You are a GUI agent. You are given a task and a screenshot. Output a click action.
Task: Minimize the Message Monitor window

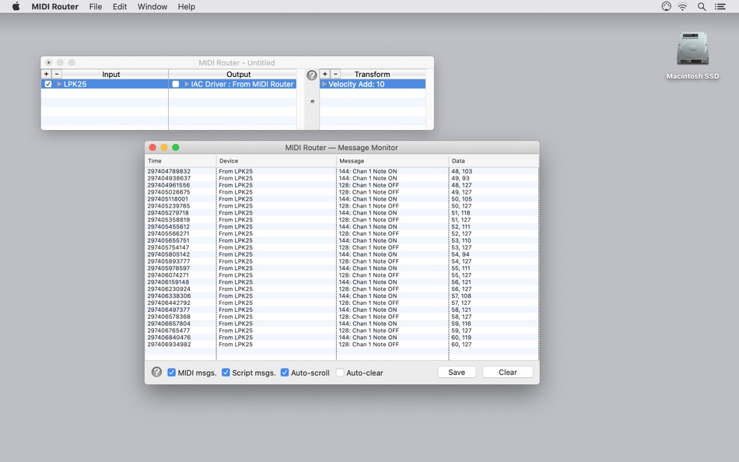coord(164,148)
